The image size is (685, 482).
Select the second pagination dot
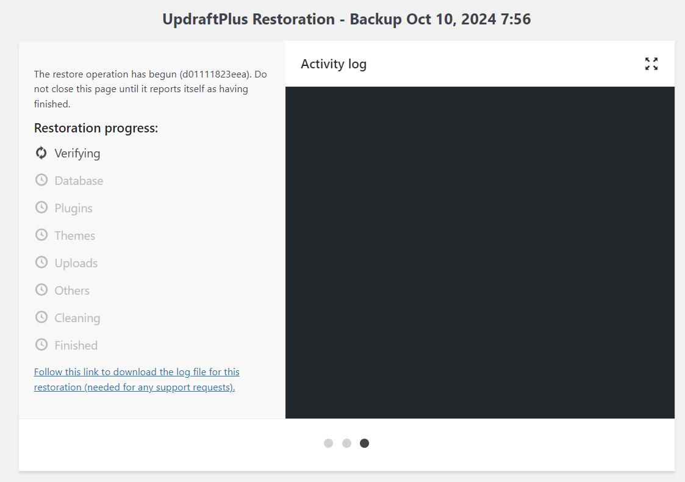coord(346,443)
